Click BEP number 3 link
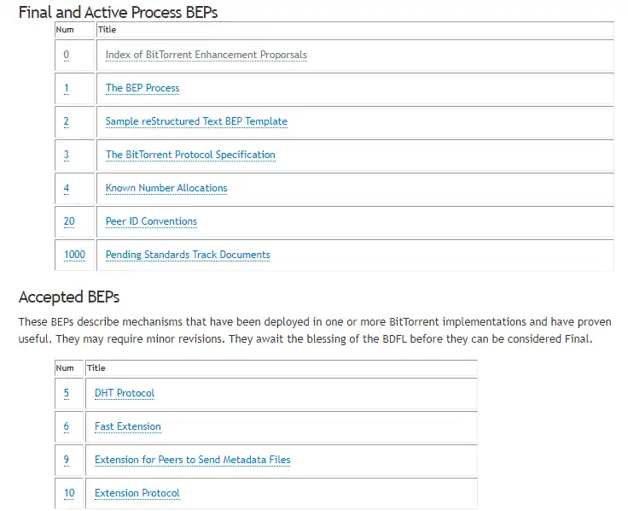628x511 pixels. [67, 155]
